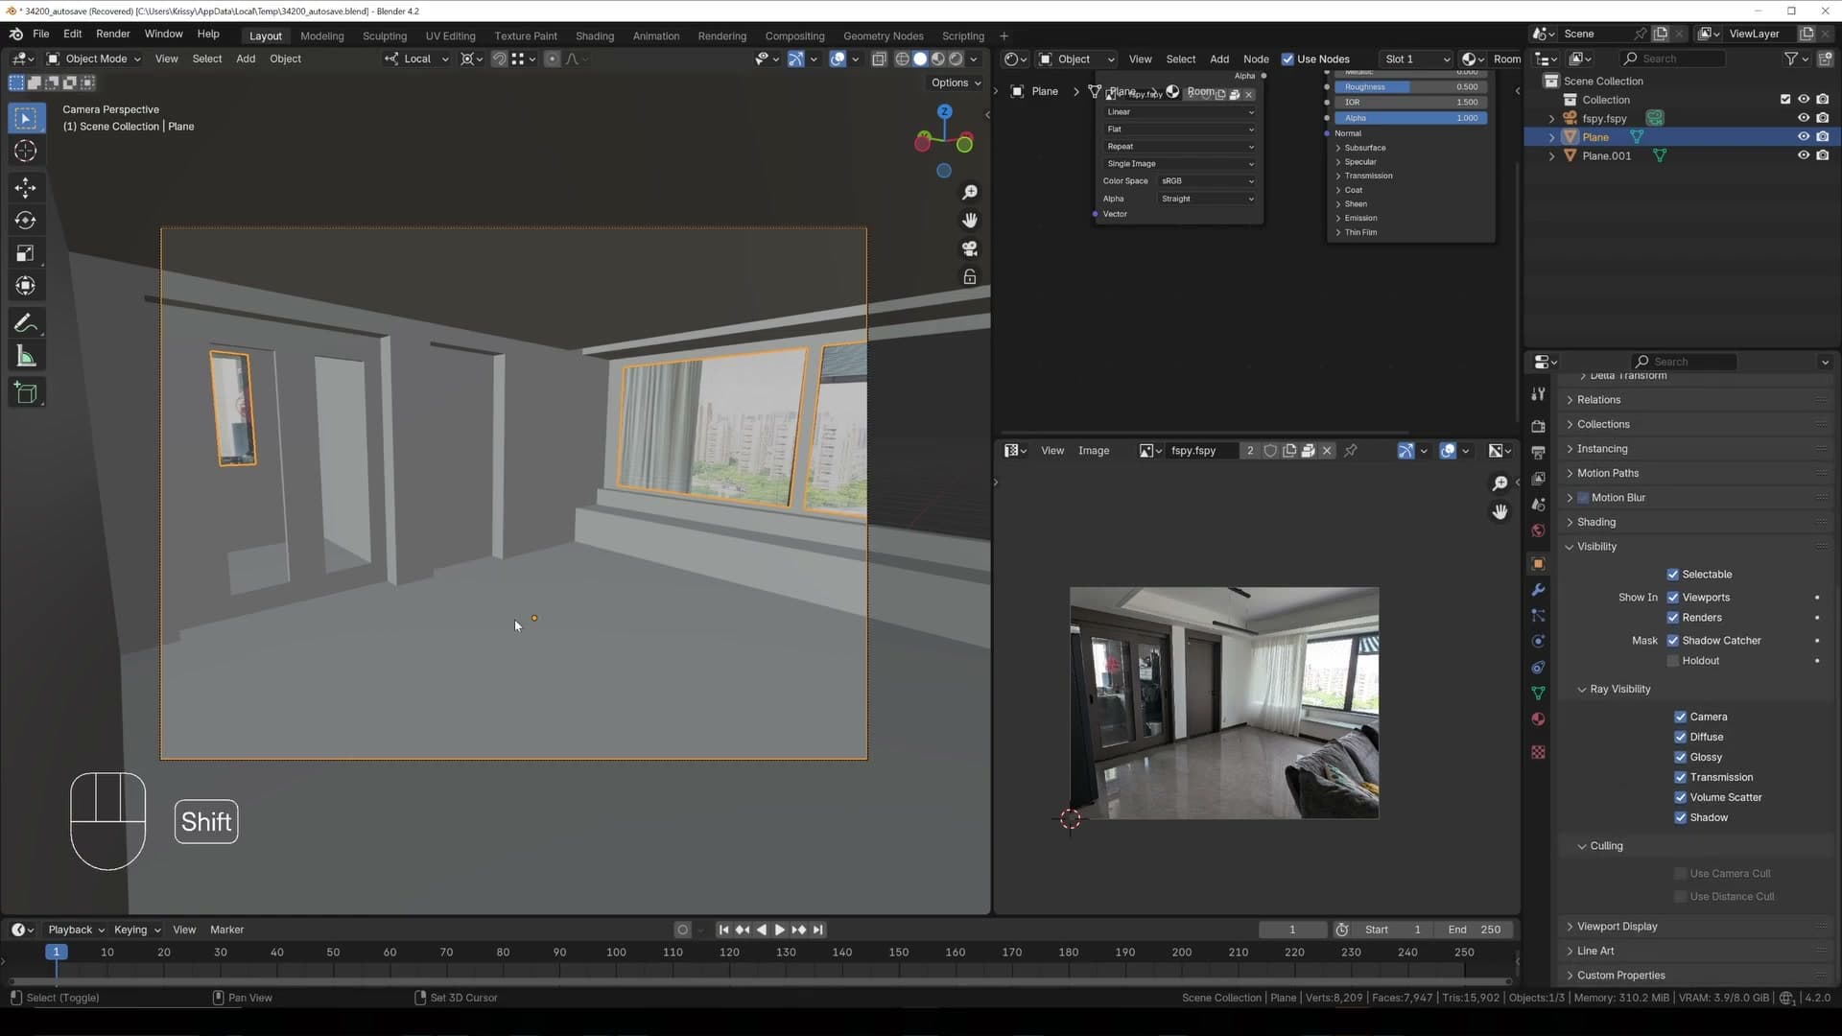Open the Local orientation dropdown

coord(416,59)
